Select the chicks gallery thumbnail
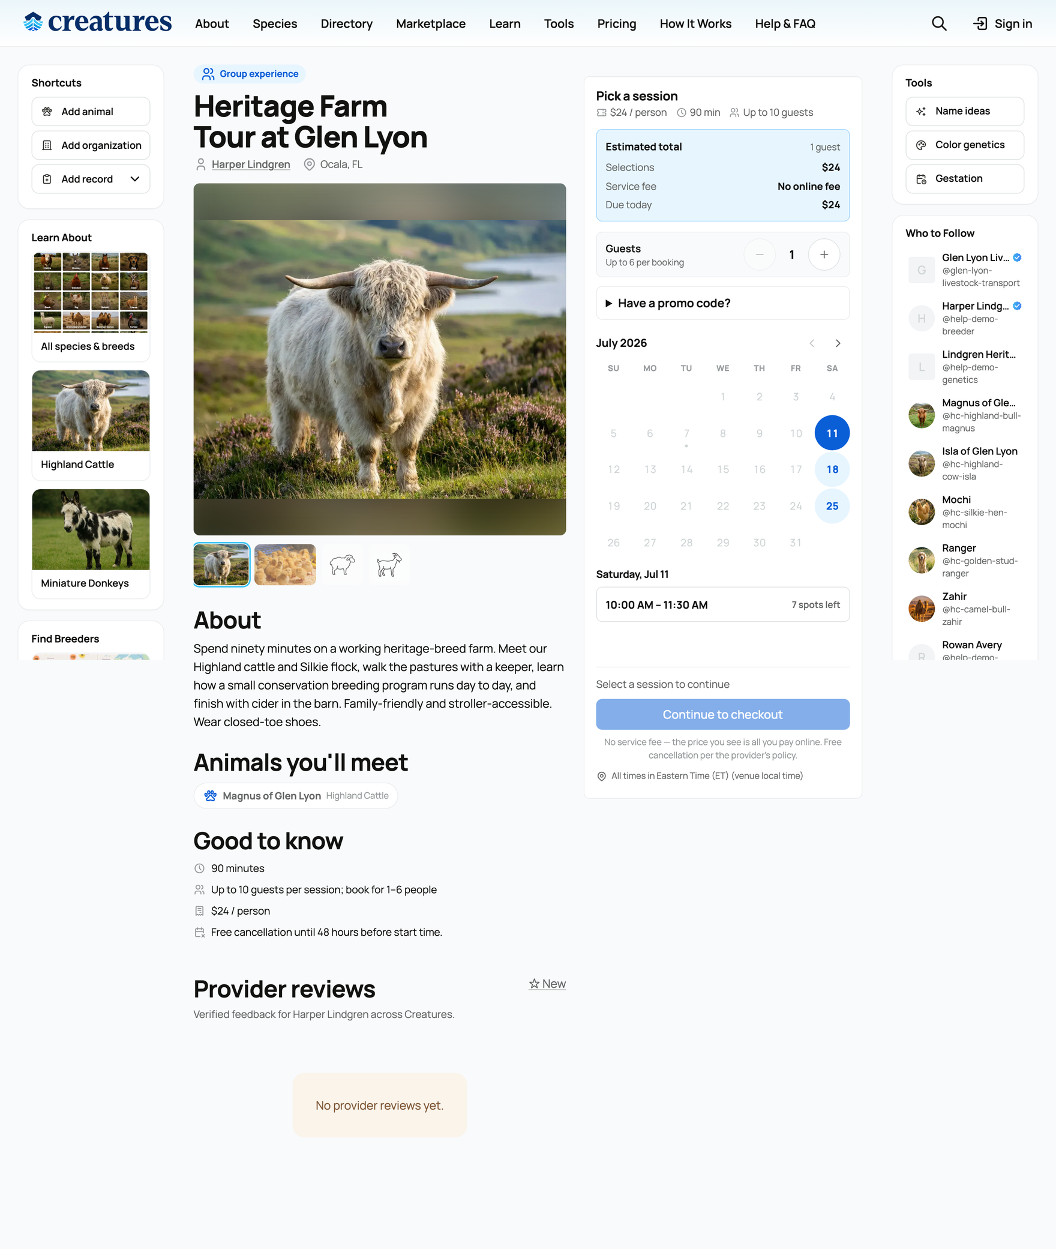 [x=285, y=564]
